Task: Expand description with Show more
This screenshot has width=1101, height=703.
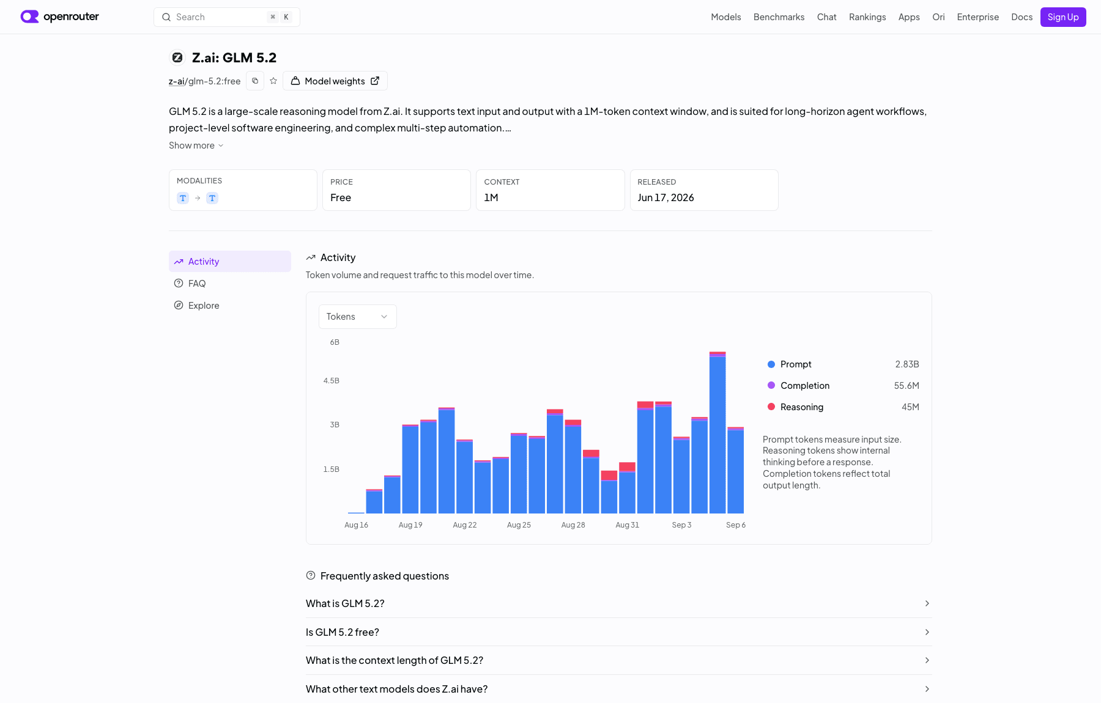Action: (196, 145)
